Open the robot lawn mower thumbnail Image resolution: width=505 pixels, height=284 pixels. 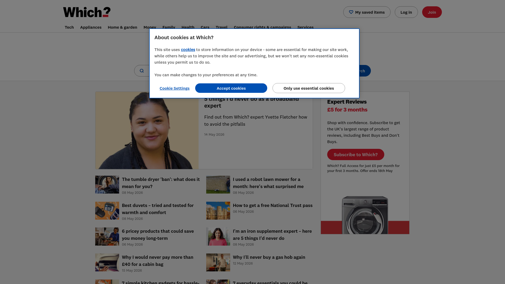click(218, 185)
